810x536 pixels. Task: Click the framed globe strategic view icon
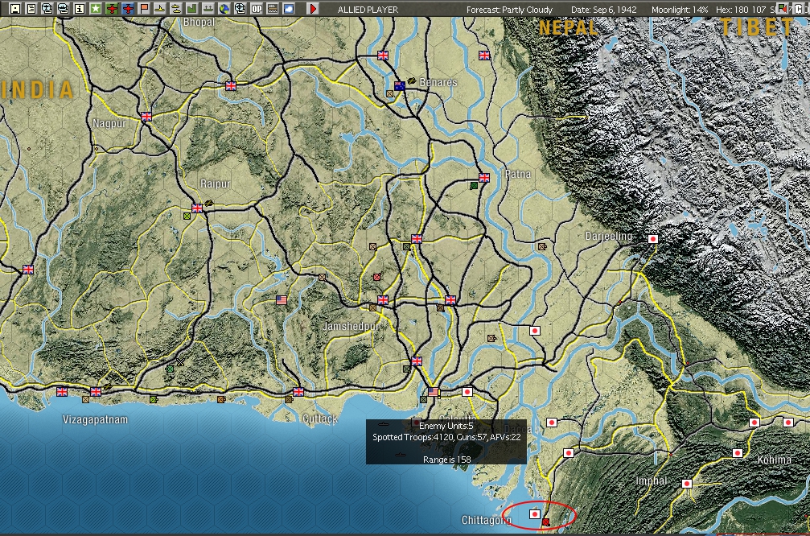(x=240, y=9)
